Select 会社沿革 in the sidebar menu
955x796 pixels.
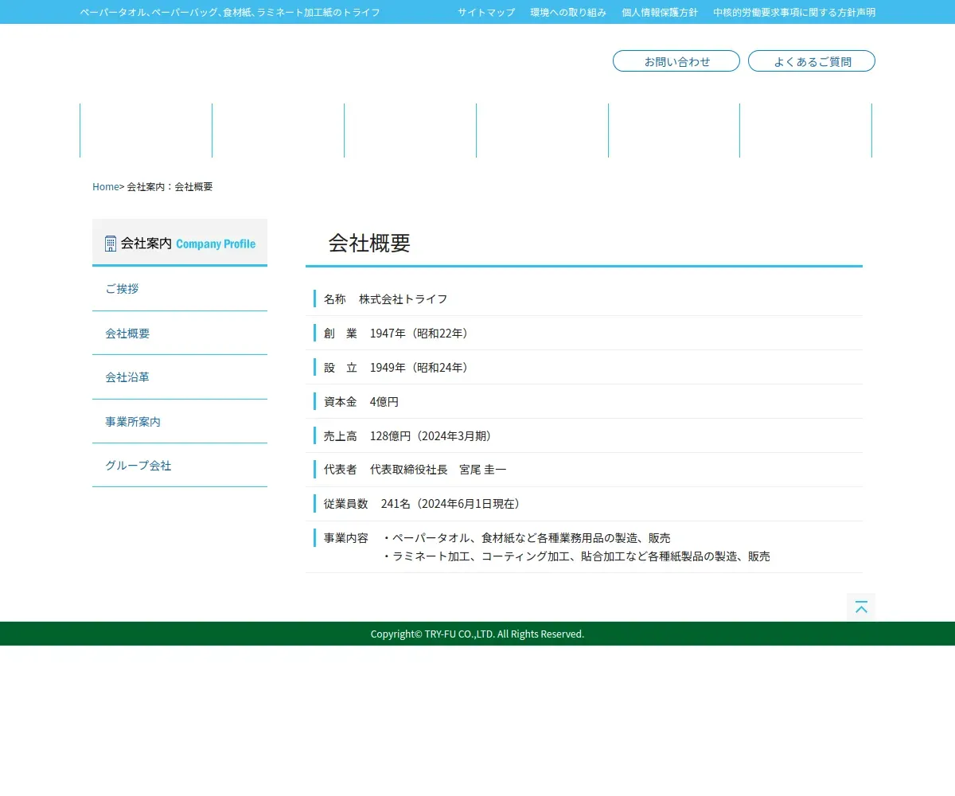click(x=180, y=377)
